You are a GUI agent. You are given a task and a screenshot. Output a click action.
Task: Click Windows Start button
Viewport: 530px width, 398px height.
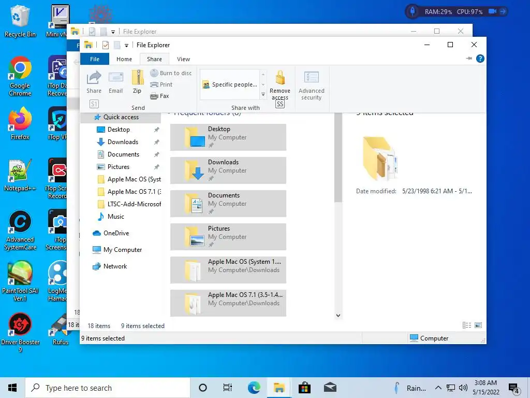(x=12, y=388)
